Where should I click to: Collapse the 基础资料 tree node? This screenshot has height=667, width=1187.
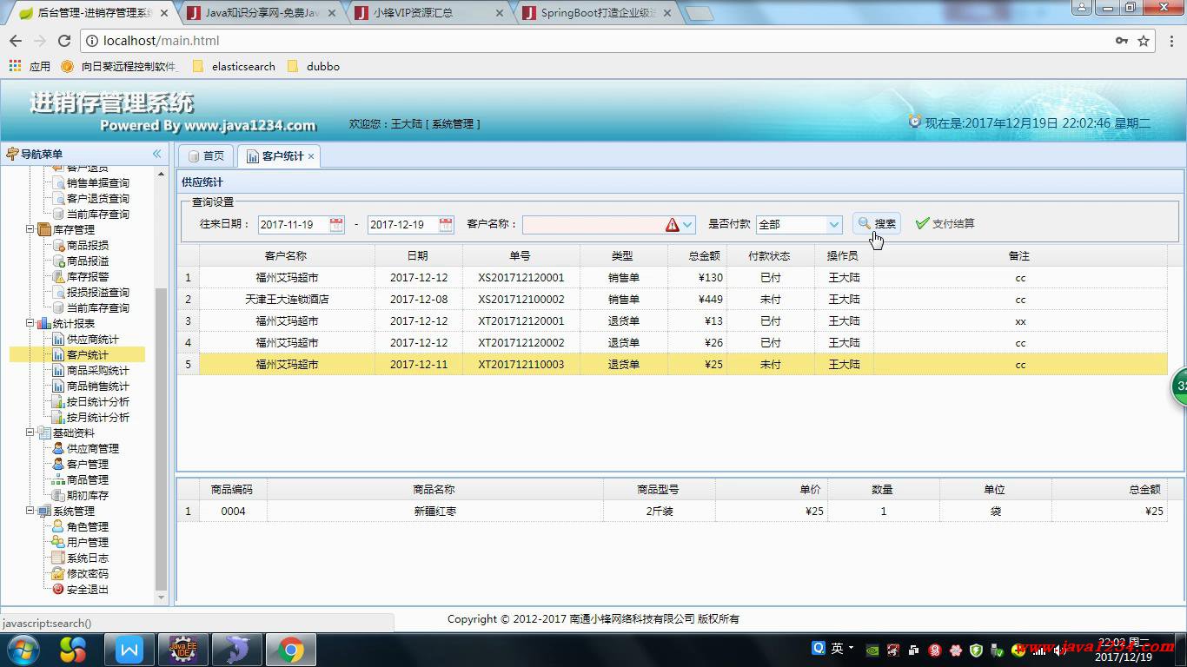pos(30,433)
